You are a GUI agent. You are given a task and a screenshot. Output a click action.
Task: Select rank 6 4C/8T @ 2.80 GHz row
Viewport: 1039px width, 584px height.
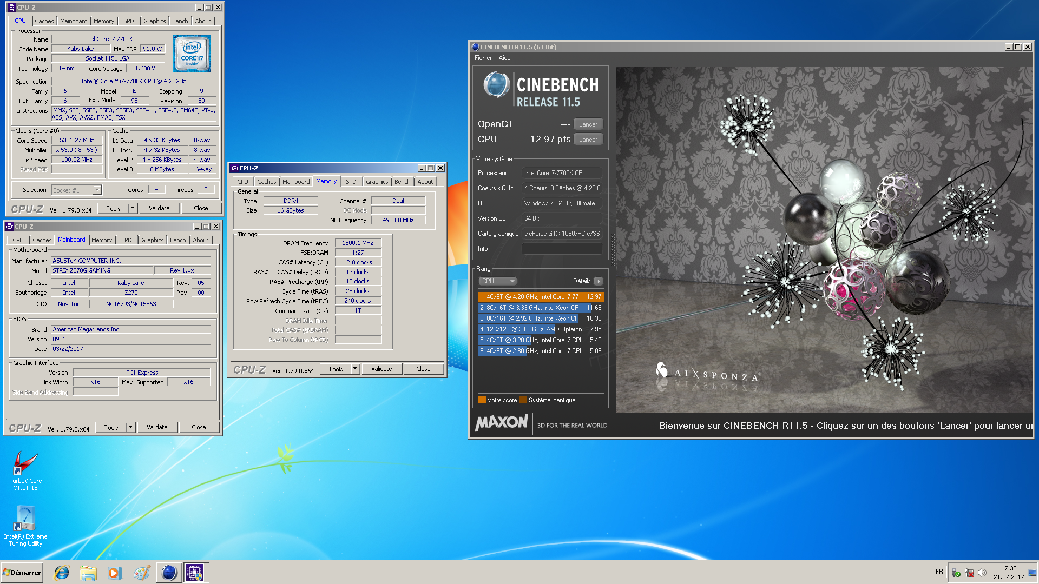(x=540, y=351)
